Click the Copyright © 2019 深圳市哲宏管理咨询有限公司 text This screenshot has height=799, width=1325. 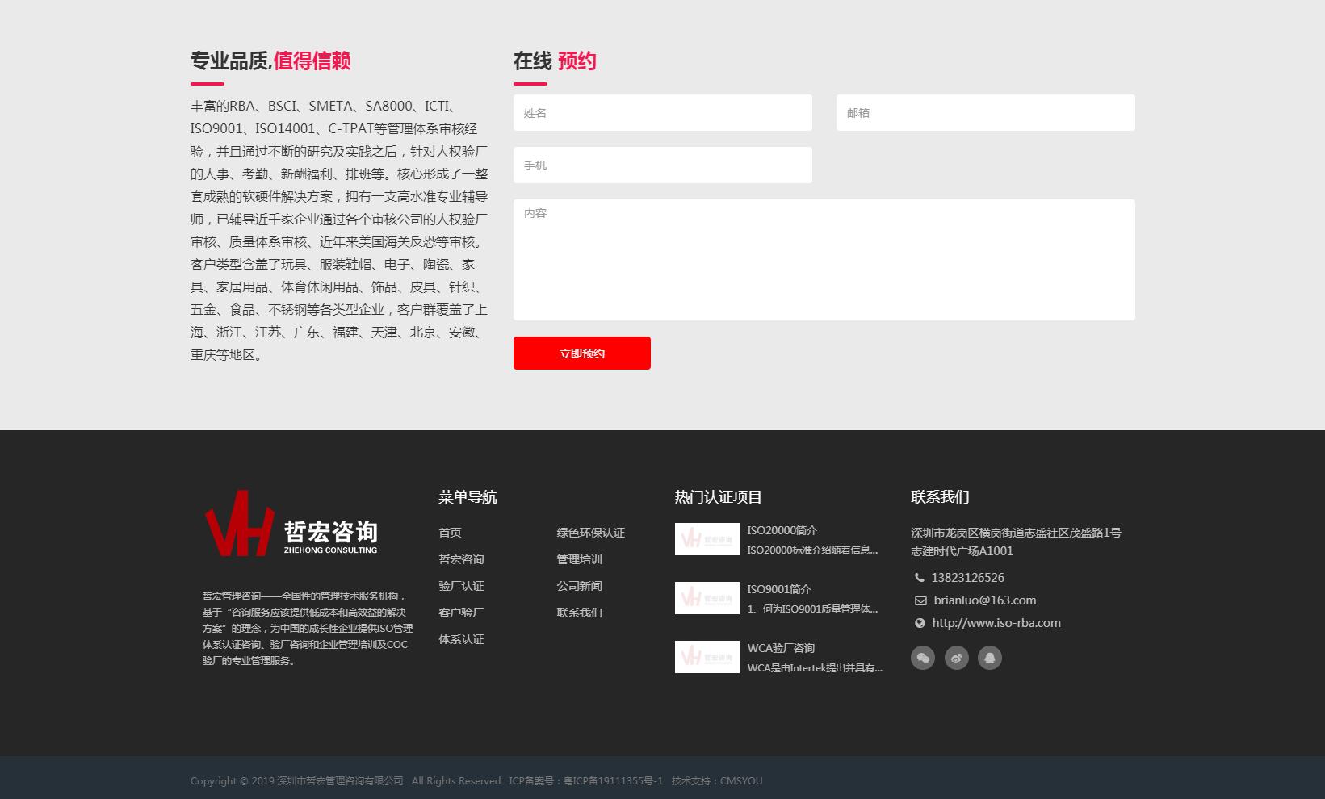[296, 780]
